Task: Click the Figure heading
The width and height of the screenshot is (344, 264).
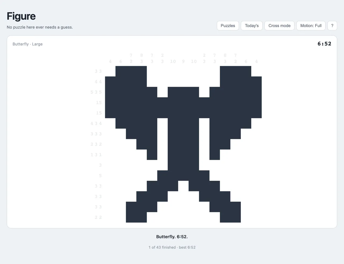Action: coord(21,16)
